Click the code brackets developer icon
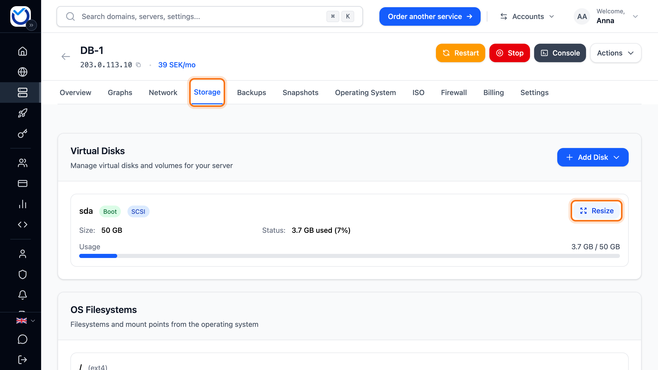 tap(23, 225)
